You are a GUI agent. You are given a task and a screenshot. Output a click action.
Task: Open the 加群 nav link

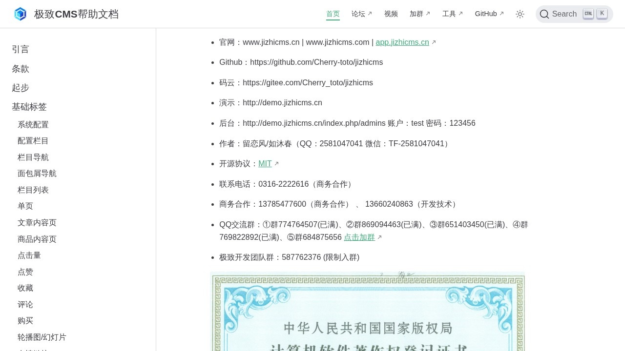419,14
